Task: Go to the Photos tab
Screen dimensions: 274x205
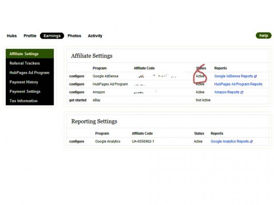Action: (x=74, y=36)
